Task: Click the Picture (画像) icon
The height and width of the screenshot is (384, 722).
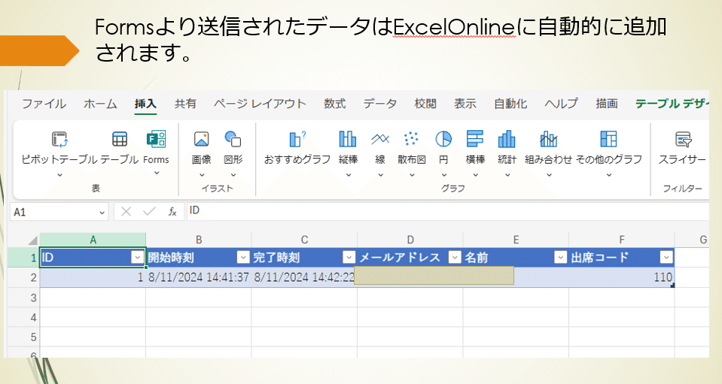Action: tap(201, 139)
